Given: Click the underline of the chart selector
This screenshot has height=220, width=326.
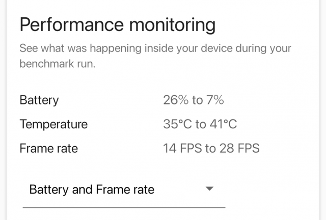Looking at the screenshot, I should [x=124, y=207].
